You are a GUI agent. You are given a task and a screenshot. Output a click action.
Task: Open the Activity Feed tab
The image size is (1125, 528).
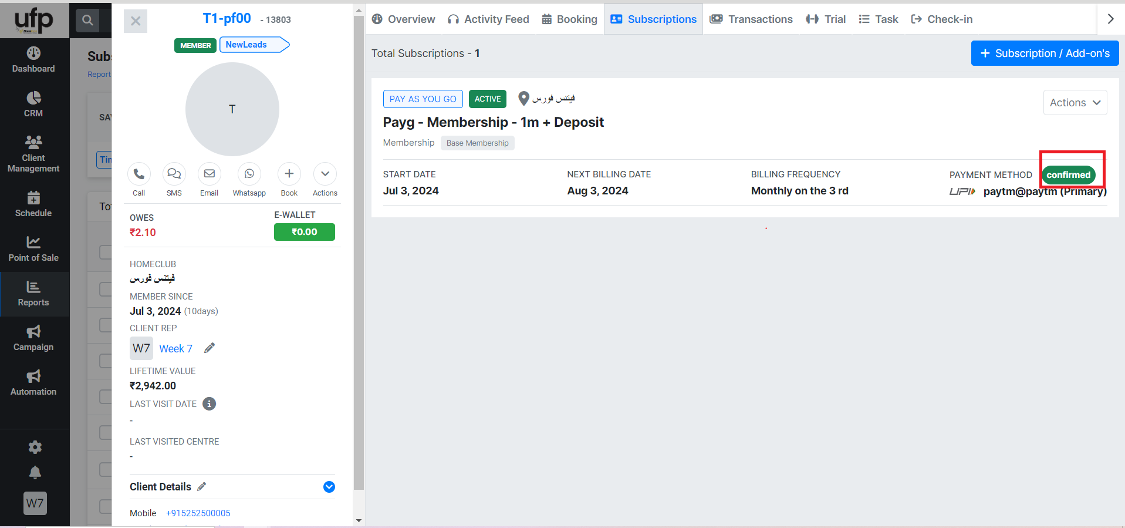[x=488, y=19]
